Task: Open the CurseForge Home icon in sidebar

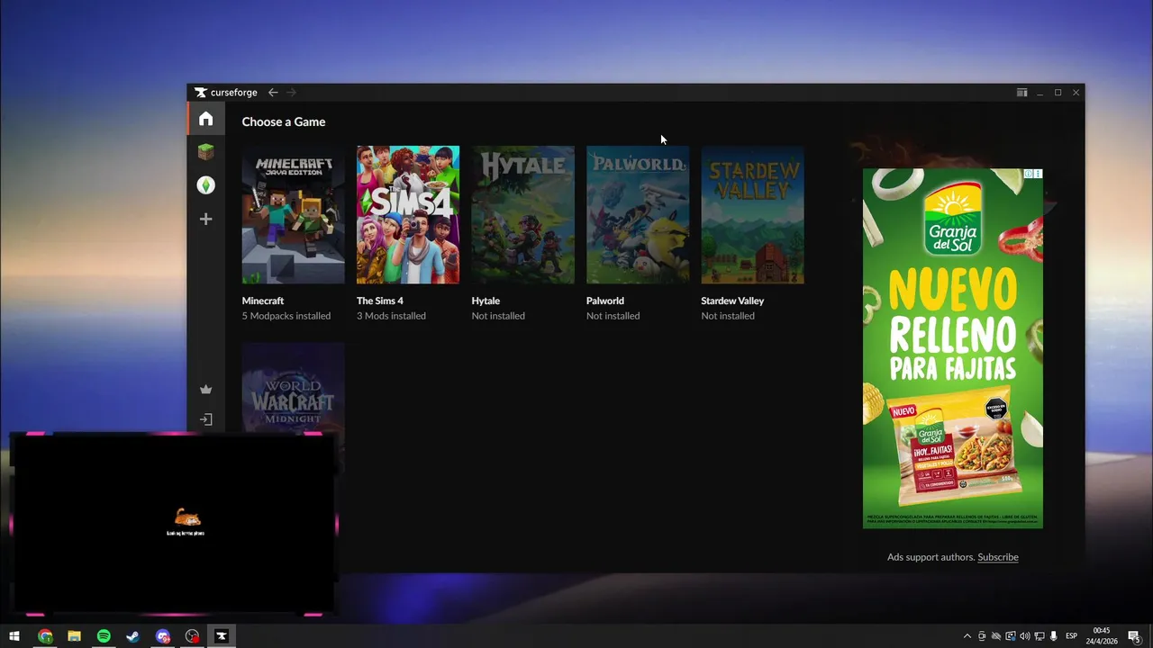Action: pos(206,119)
